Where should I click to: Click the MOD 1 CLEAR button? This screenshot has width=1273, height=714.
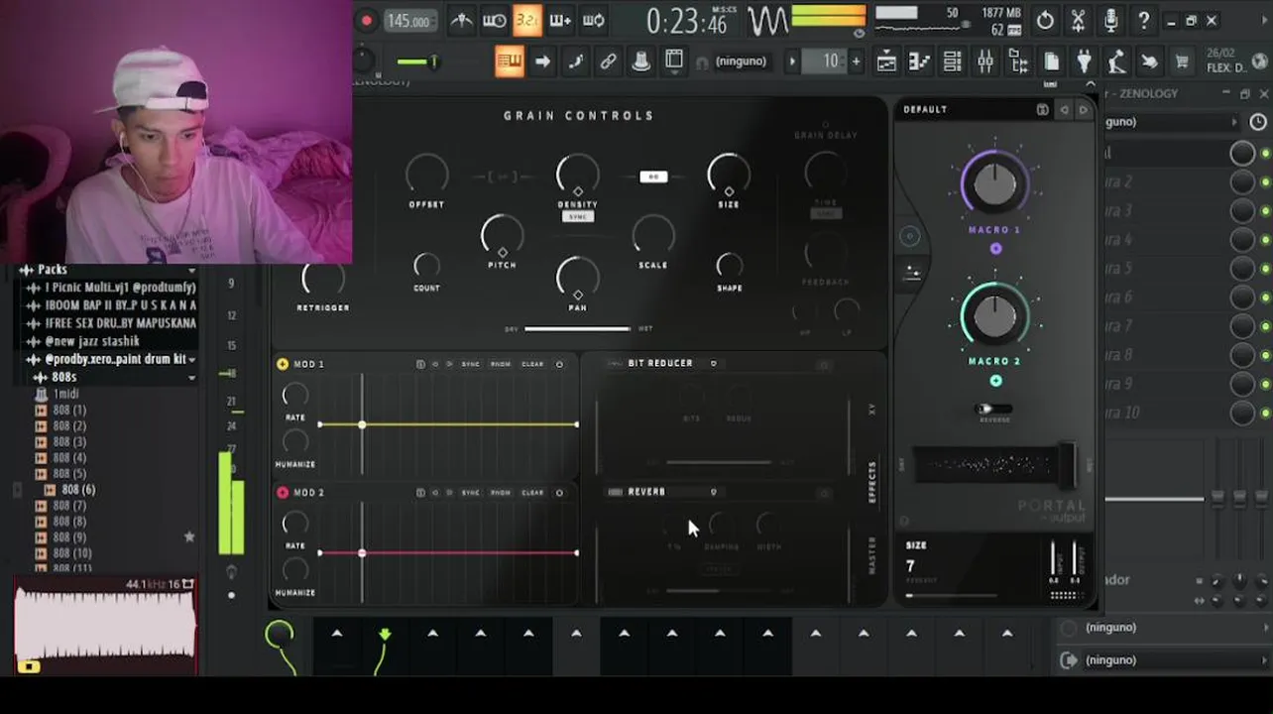click(532, 364)
